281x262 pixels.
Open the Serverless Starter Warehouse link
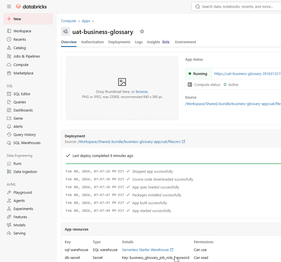pyautogui.click(x=146, y=250)
